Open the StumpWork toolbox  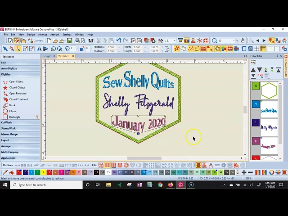click(20, 128)
